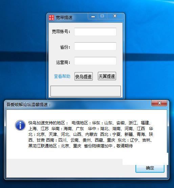Select the empty status box below buttons
This screenshot has width=174, height=188.
(x=86, y=91)
